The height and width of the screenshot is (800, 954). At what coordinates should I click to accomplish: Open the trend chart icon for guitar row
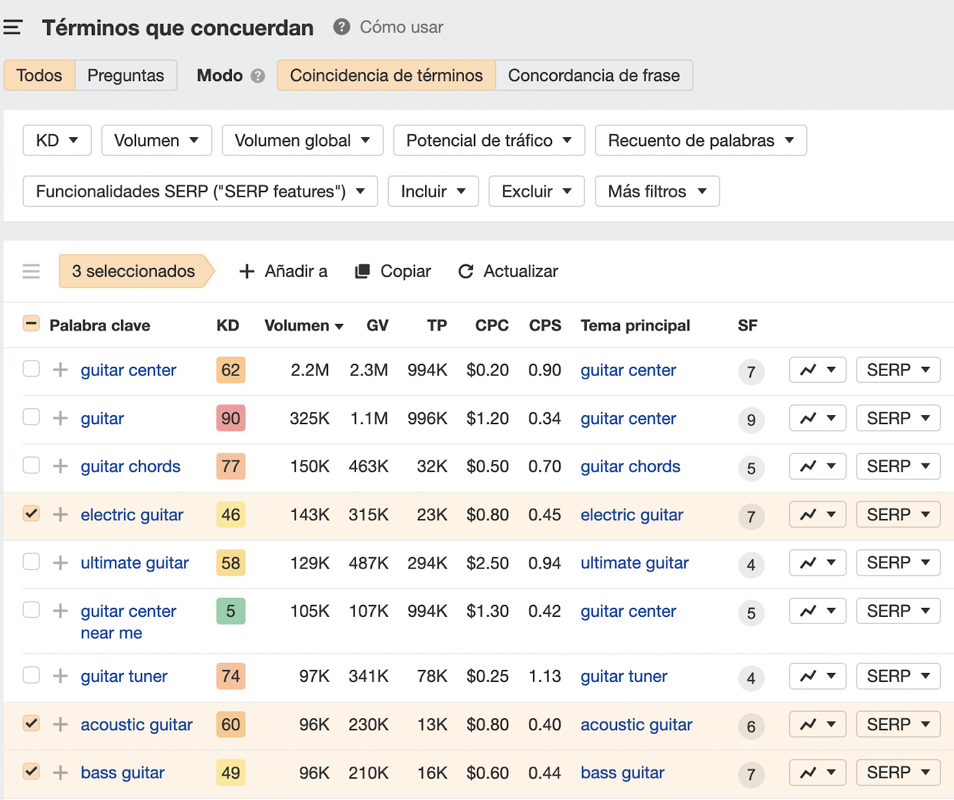coord(809,418)
